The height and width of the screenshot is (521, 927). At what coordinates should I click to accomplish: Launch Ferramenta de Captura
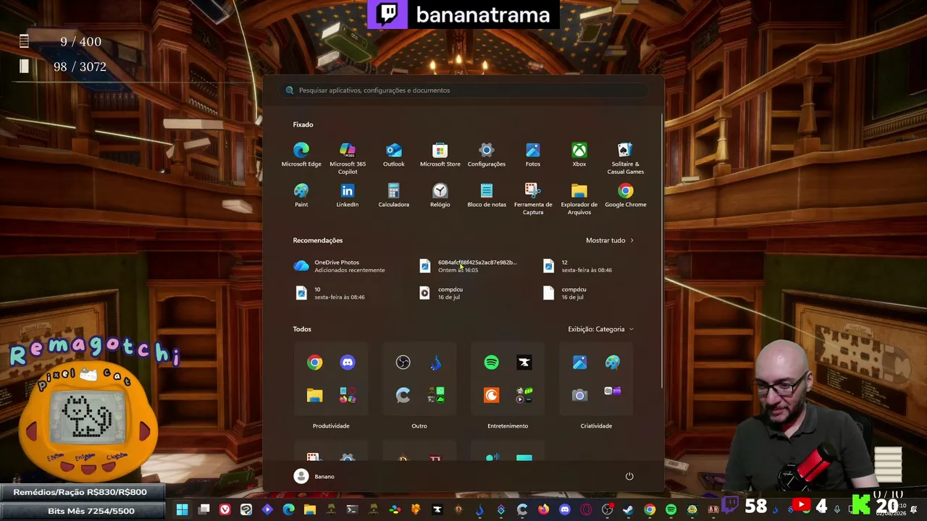pos(533,199)
